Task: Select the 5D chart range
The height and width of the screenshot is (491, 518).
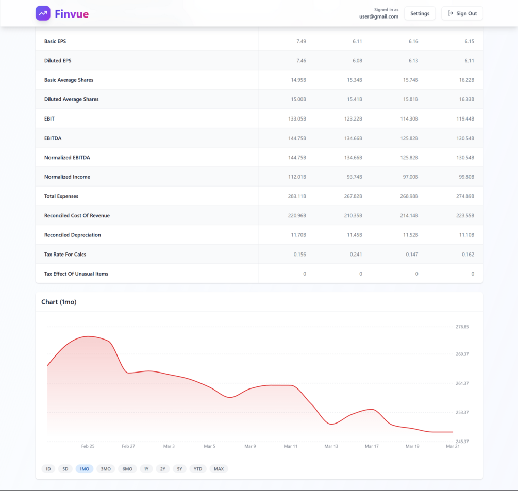Action: (x=65, y=469)
